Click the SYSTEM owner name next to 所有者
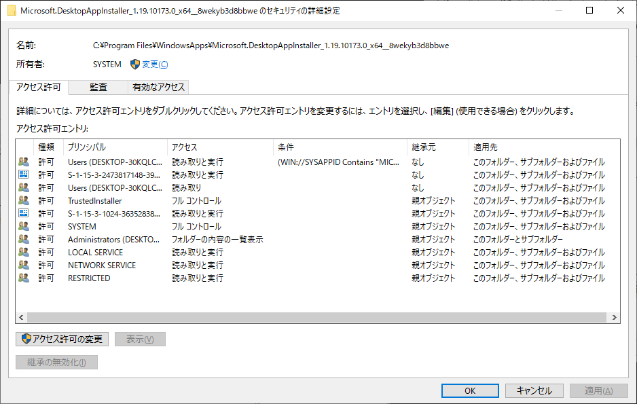The width and height of the screenshot is (637, 404). click(107, 64)
